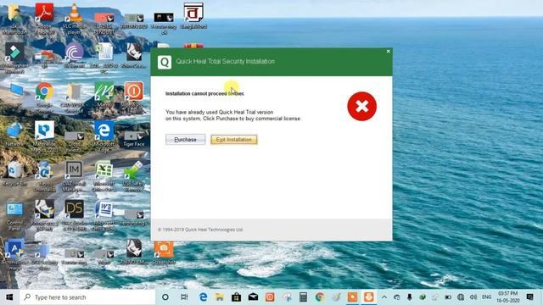Click battery icon in system tray
Screen dimensions: 543x305
tap(448, 297)
